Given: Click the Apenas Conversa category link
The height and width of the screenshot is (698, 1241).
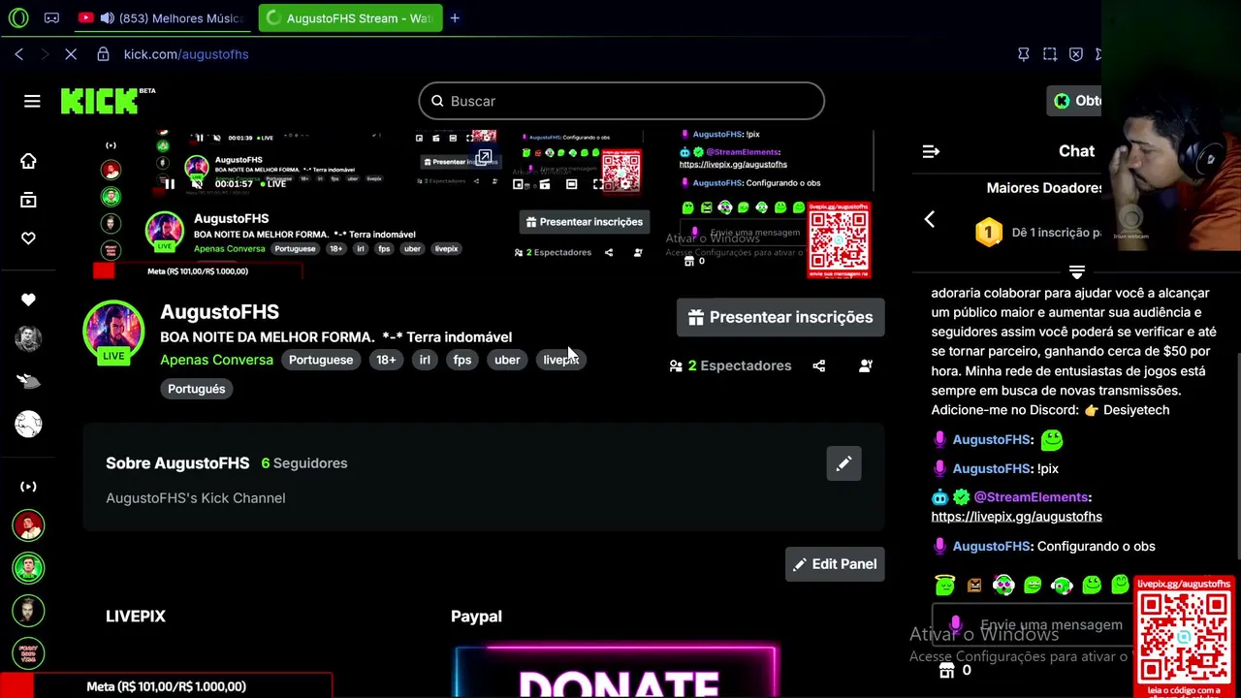Looking at the screenshot, I should (x=216, y=360).
